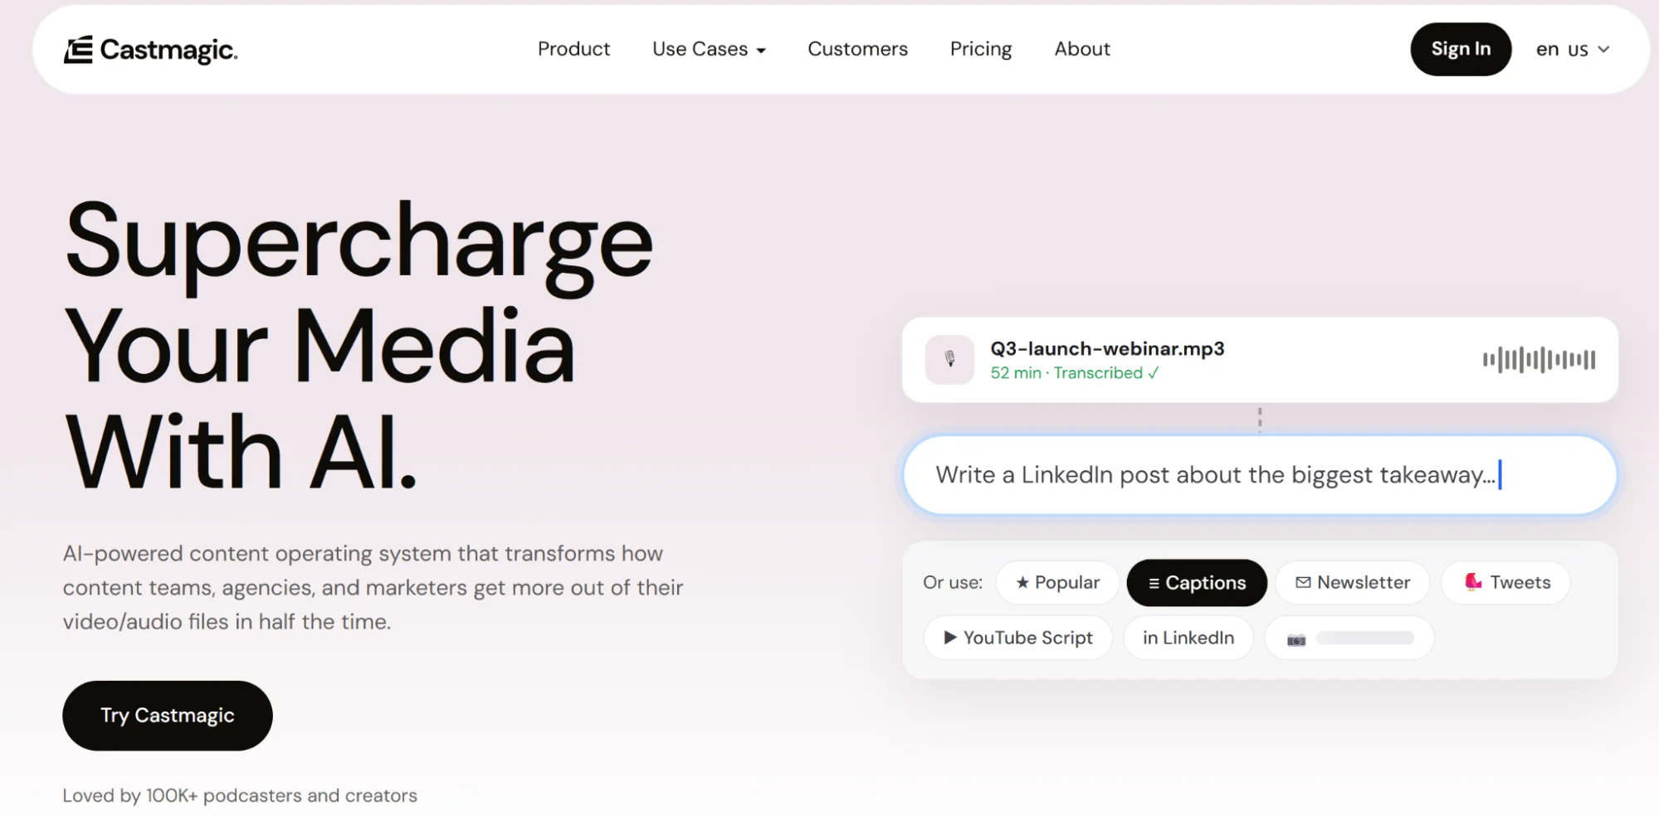Open the About page
Image resolution: width=1659 pixels, height=816 pixels.
1082,49
